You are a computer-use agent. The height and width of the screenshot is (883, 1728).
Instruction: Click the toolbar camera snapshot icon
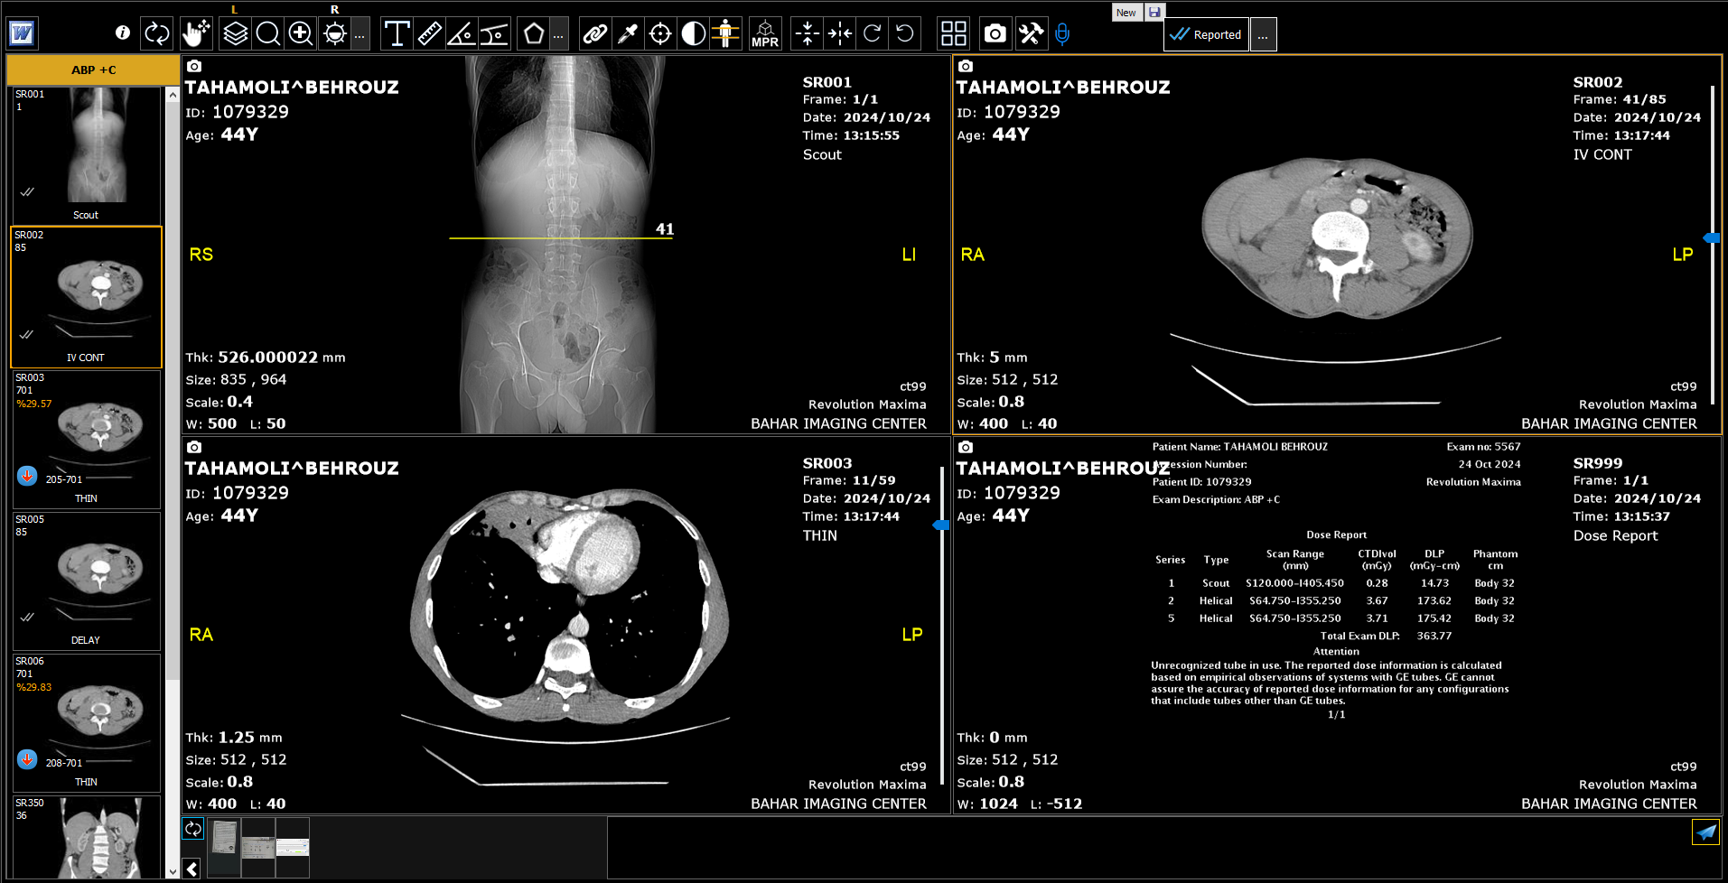pyautogui.click(x=995, y=34)
